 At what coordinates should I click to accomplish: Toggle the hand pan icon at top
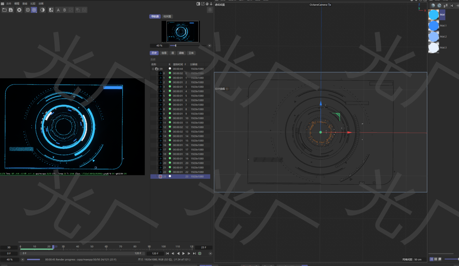(x=207, y=4)
